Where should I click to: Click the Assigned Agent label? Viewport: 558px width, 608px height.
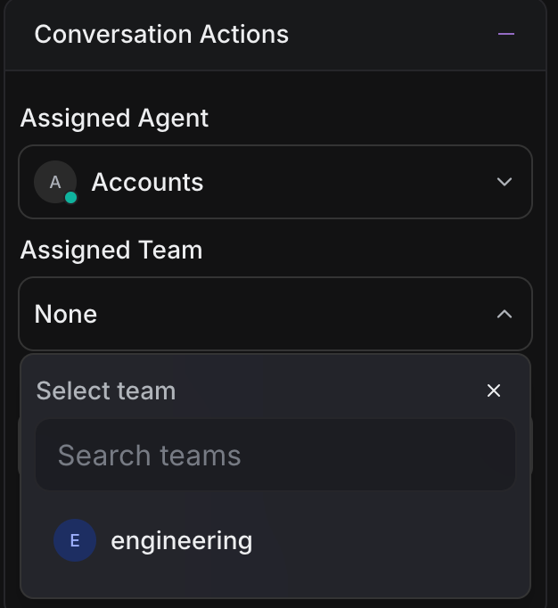click(x=114, y=118)
